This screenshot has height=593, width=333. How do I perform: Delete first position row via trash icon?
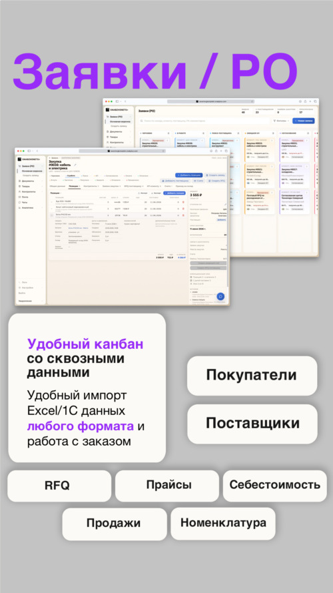pyautogui.click(x=183, y=202)
